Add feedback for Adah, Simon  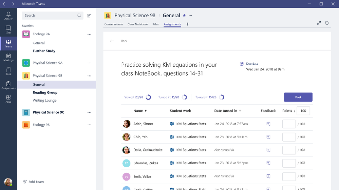[268, 124]
